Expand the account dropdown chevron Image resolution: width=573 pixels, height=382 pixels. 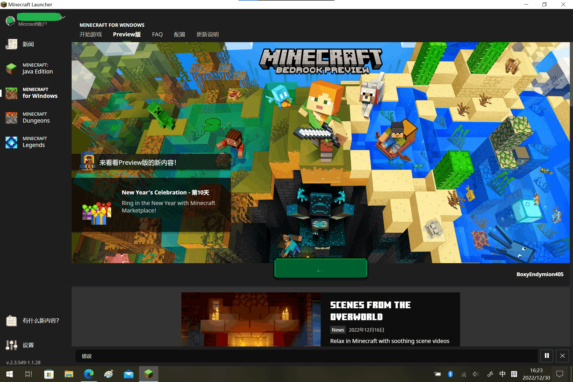tap(63, 18)
